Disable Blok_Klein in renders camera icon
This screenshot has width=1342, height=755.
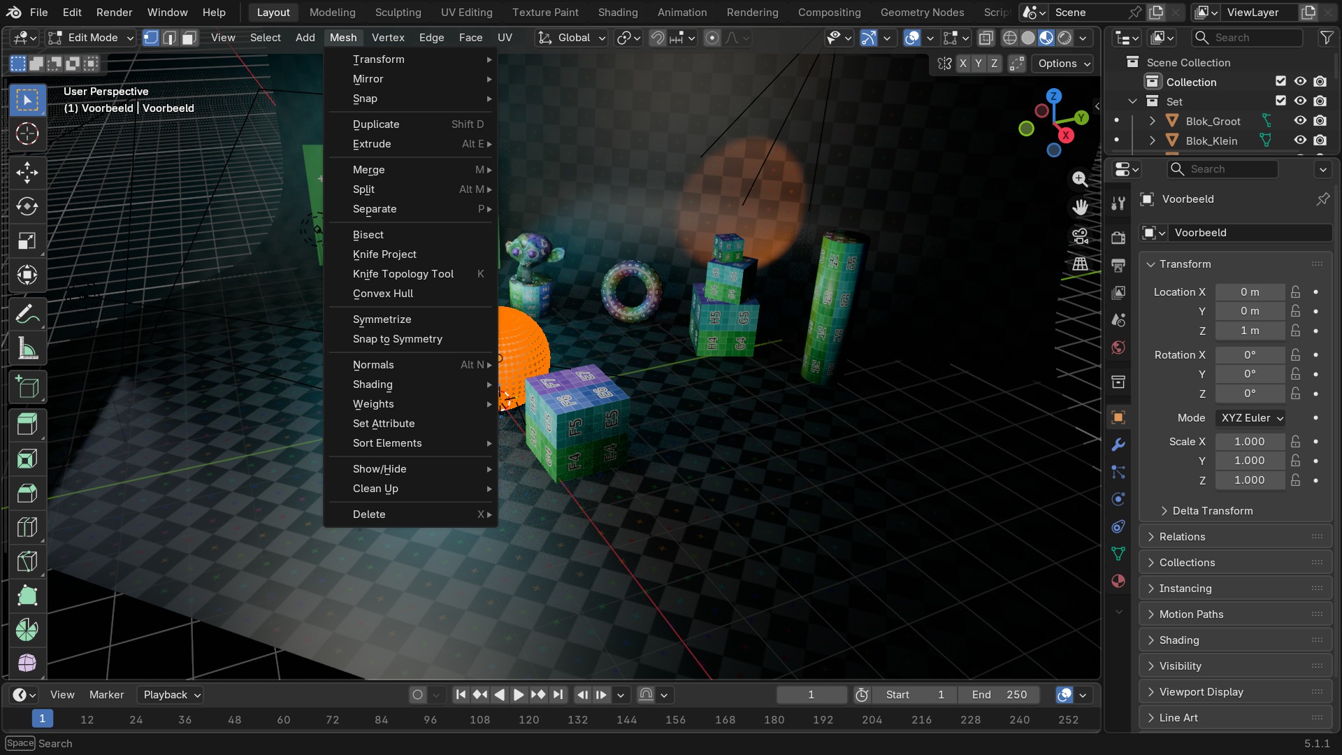click(x=1320, y=141)
